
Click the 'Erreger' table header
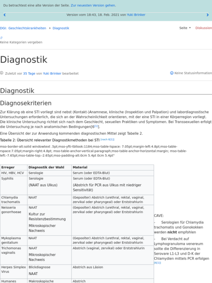coord(14,167)
